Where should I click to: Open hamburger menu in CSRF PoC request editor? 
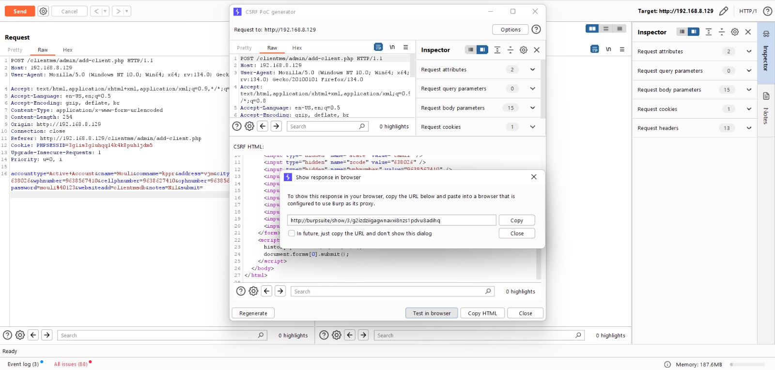(406, 47)
